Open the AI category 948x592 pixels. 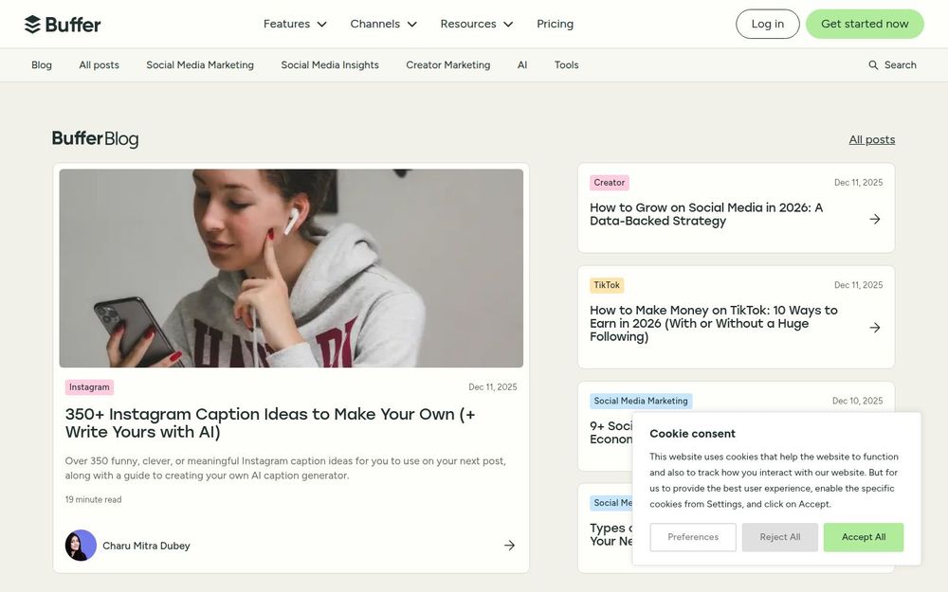click(522, 65)
